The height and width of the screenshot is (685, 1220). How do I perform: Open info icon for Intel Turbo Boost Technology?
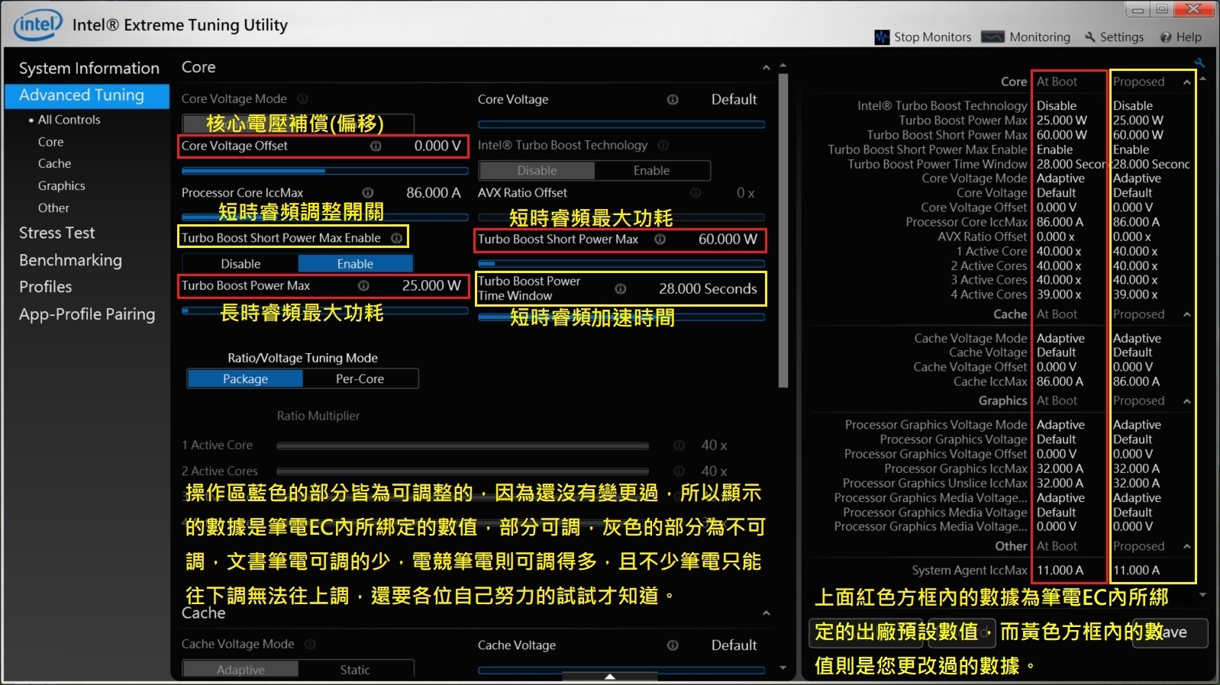coord(663,145)
